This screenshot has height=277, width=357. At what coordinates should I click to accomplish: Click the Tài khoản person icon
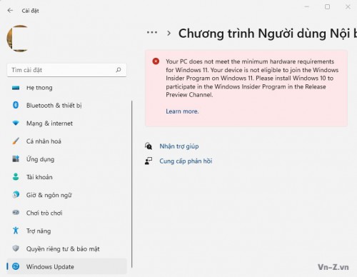tap(16, 177)
